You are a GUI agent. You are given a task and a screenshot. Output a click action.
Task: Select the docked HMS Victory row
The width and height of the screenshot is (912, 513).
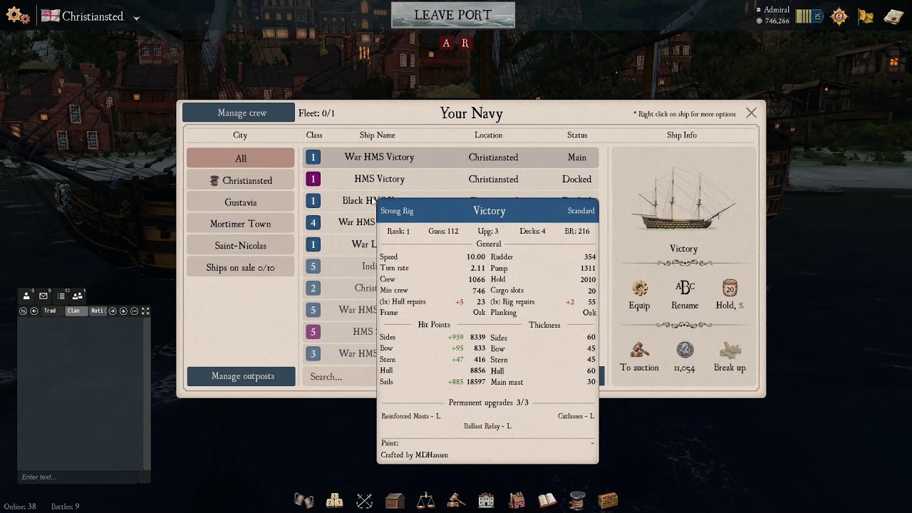pyautogui.click(x=451, y=179)
